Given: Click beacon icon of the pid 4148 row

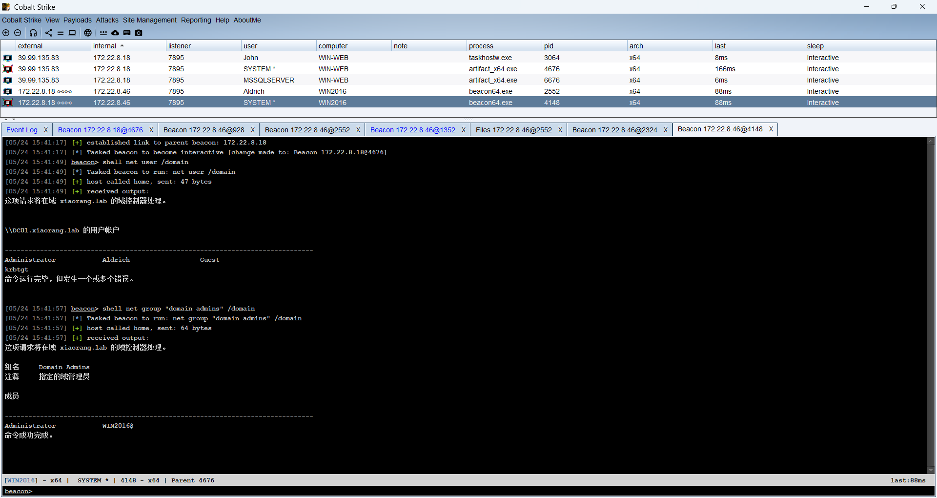Looking at the screenshot, I should coord(8,103).
